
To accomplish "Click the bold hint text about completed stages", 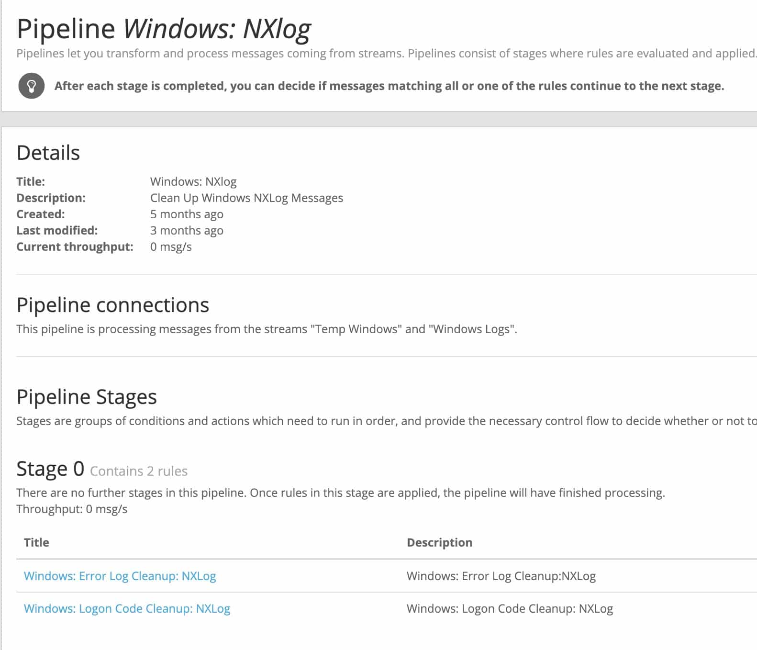I will (x=389, y=86).
